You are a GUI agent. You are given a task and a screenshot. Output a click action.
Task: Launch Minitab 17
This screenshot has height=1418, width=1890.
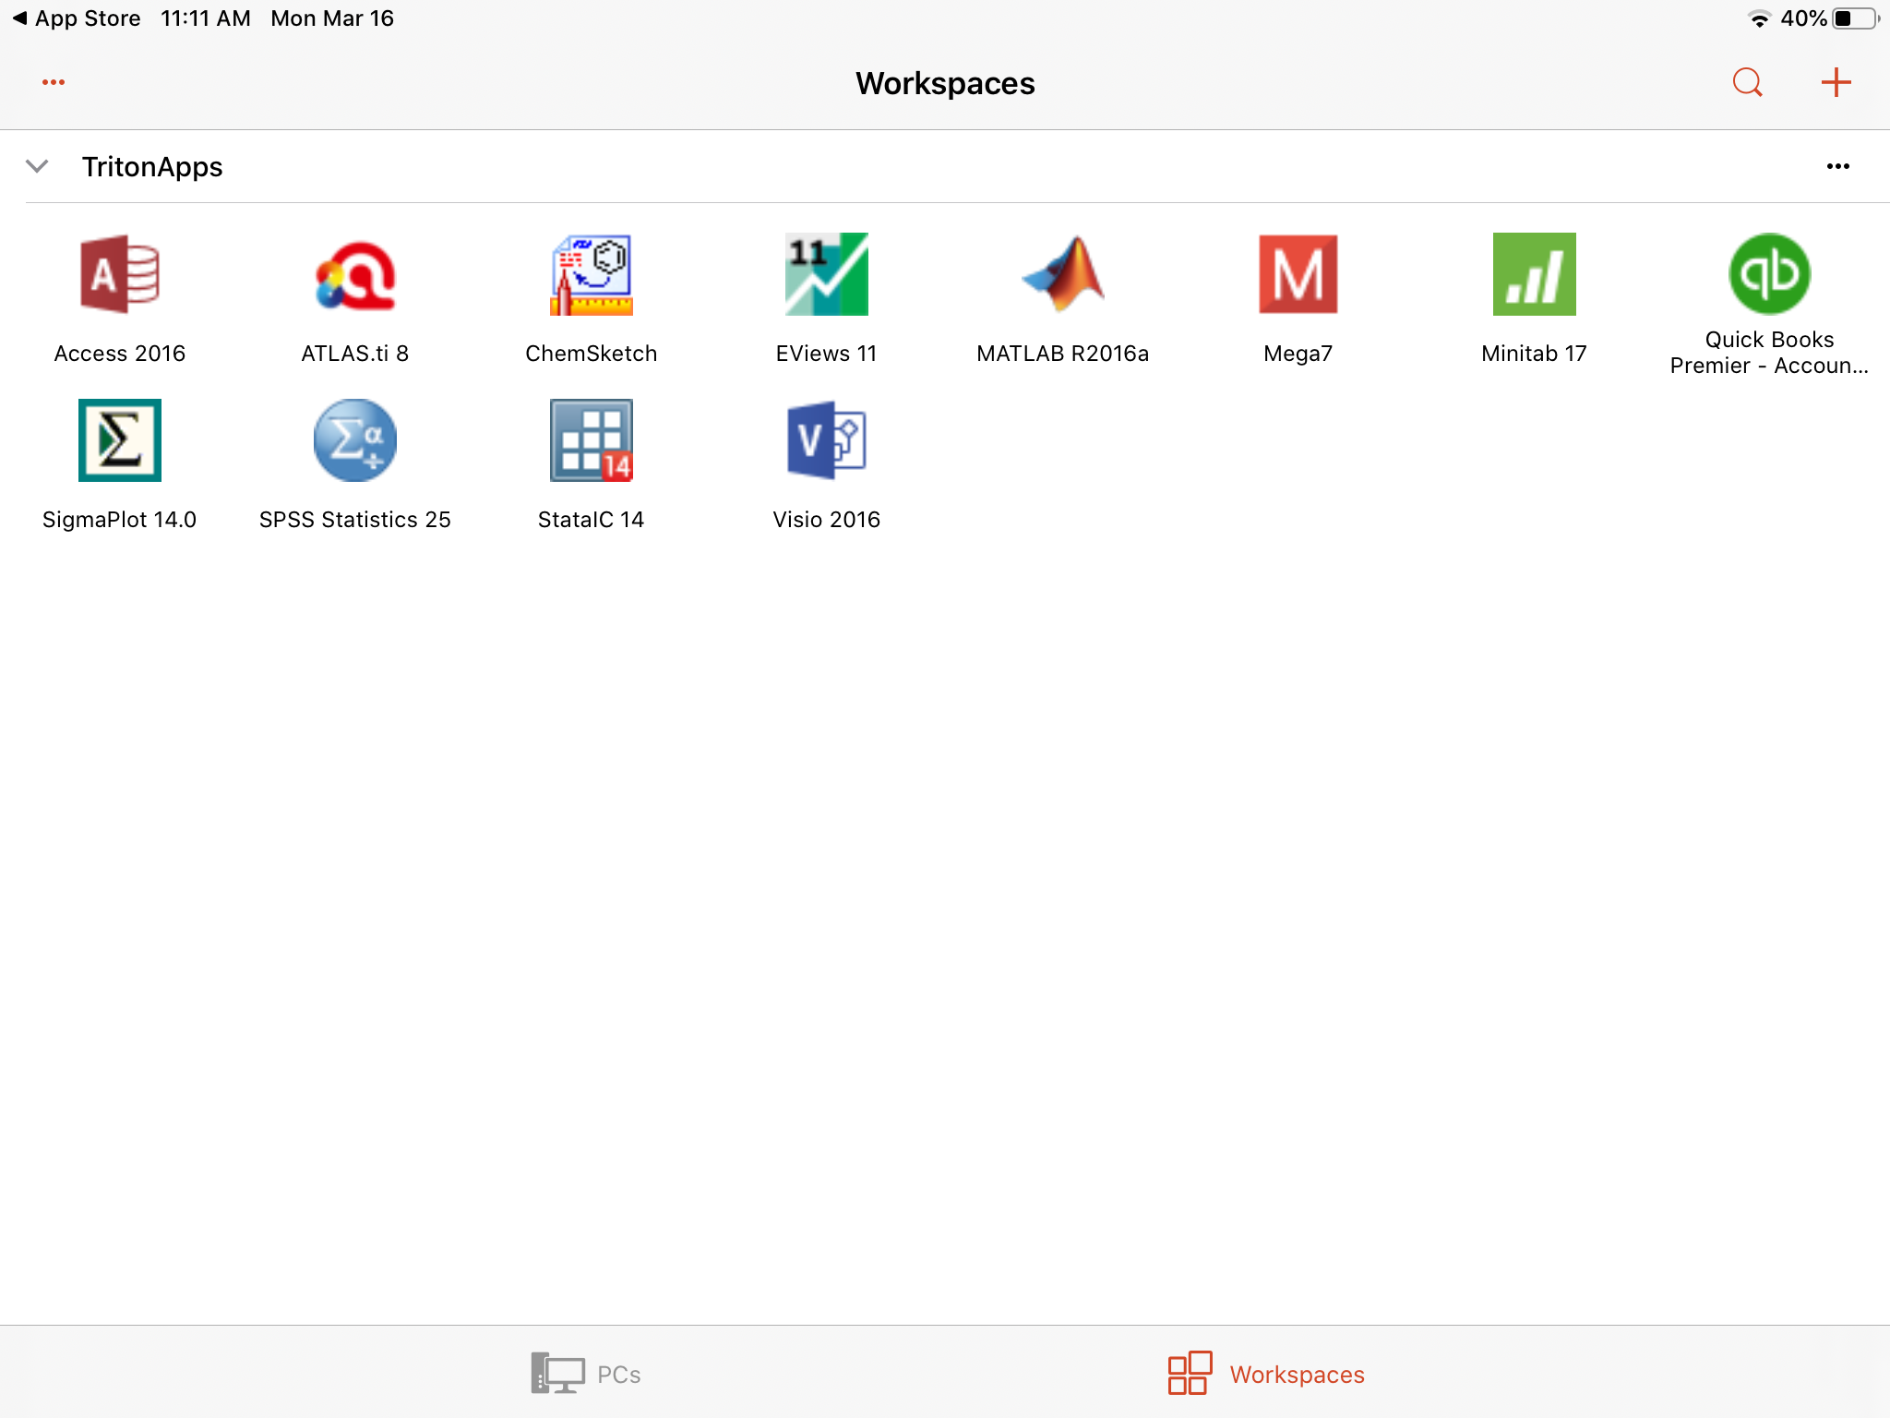(x=1534, y=275)
